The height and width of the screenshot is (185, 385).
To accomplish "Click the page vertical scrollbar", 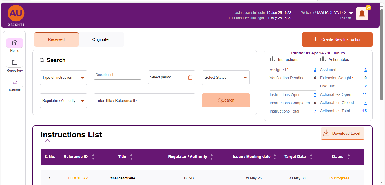I will (x=382, y=55).
